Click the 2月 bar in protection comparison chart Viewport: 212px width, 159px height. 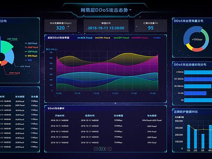click(x=195, y=139)
